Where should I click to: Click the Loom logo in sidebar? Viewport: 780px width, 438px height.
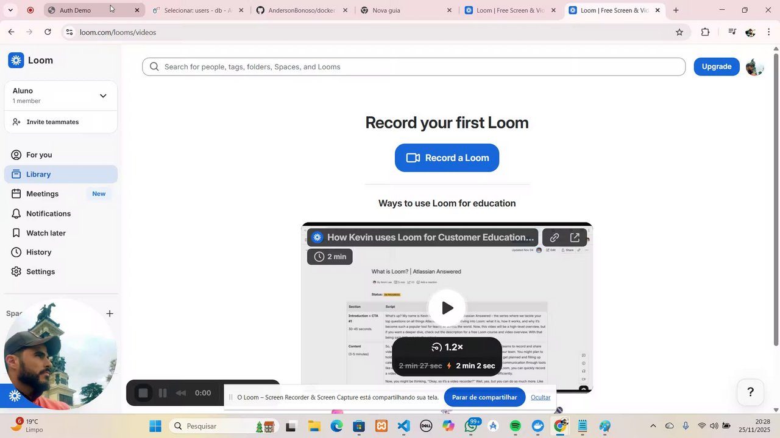(x=30, y=60)
